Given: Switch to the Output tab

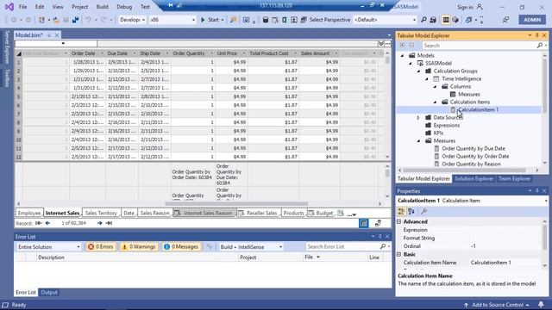Looking at the screenshot, I should pyautogui.click(x=49, y=292).
